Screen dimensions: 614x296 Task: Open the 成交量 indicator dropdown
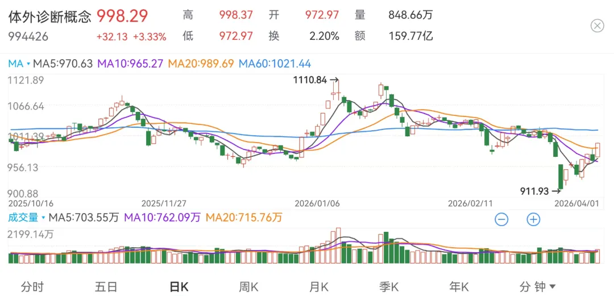(x=27, y=217)
